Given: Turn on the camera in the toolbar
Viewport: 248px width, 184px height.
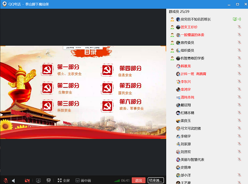Looking at the screenshot, I should coord(27,180).
